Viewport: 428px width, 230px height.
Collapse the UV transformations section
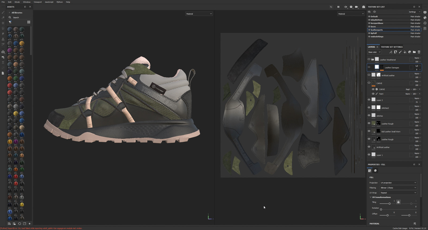(370, 197)
